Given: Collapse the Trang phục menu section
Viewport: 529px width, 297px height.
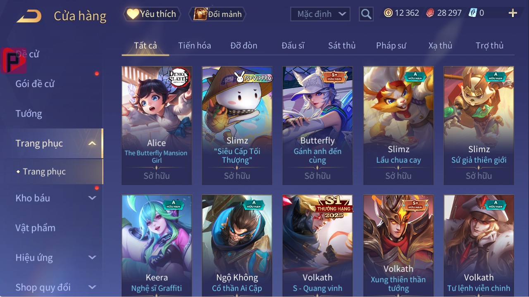Looking at the screenshot, I should coord(92,143).
